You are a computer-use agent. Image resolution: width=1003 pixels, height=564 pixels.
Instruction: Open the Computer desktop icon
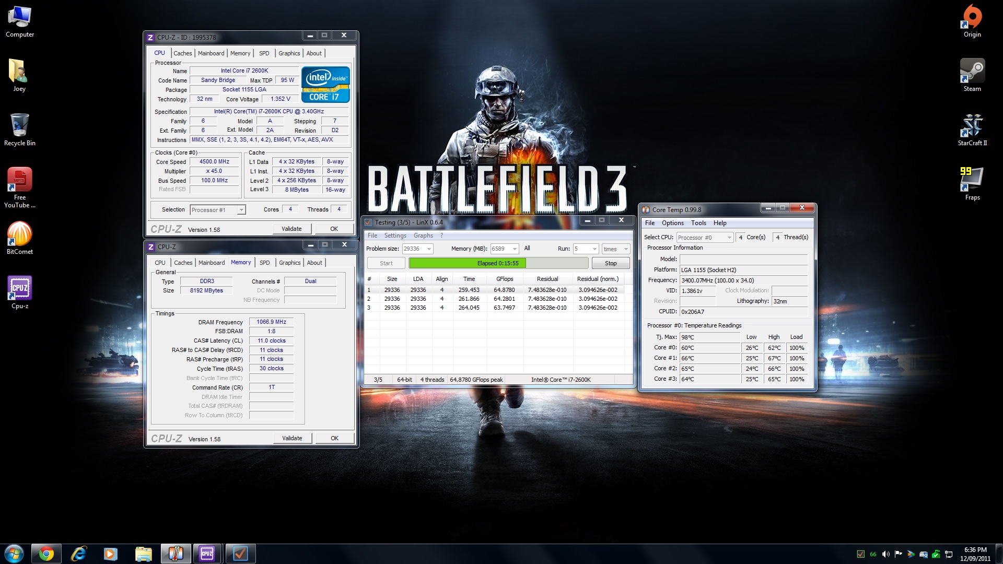(x=19, y=21)
